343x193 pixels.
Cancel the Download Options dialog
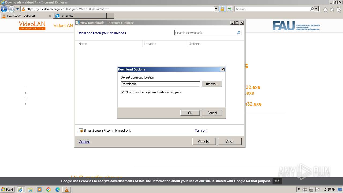point(212,113)
